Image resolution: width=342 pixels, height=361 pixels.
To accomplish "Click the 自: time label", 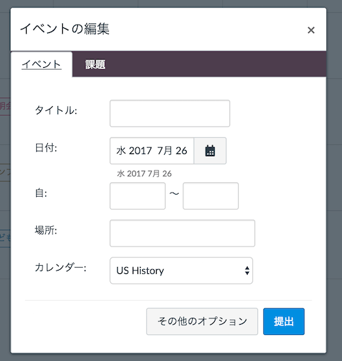I will (x=41, y=193).
